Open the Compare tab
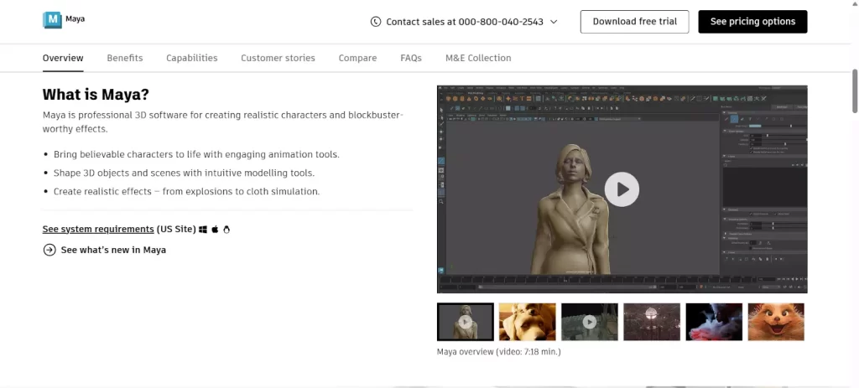 pyautogui.click(x=357, y=58)
